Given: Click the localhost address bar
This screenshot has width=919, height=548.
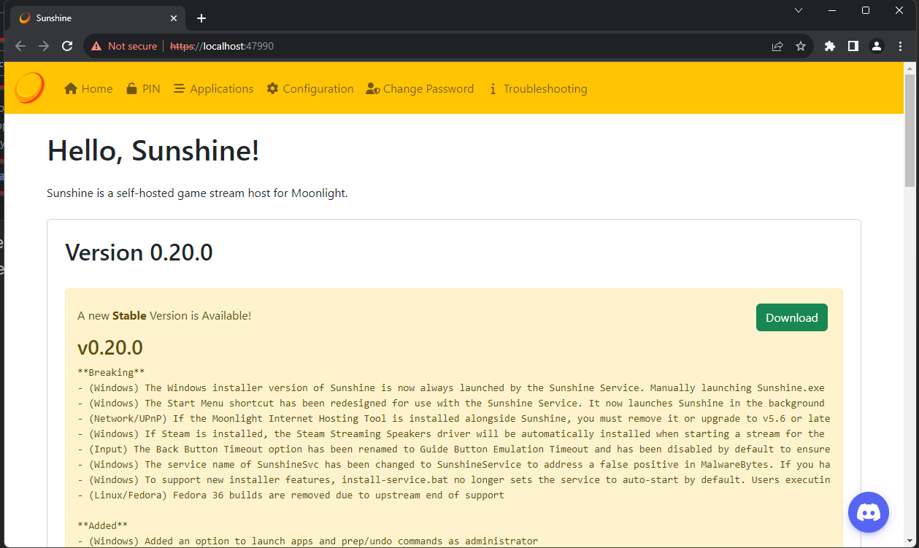Looking at the screenshot, I should point(438,46).
